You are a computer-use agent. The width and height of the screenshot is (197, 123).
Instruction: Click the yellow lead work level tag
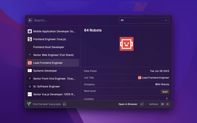pos(165,92)
